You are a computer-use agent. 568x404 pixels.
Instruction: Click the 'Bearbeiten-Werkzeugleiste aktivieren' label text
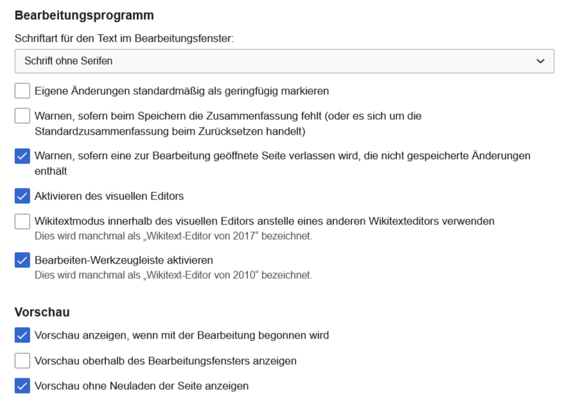click(123, 260)
